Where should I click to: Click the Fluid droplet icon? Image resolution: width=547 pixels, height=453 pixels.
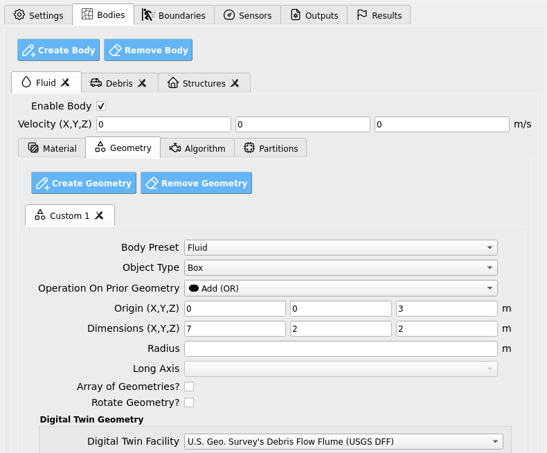coord(26,82)
